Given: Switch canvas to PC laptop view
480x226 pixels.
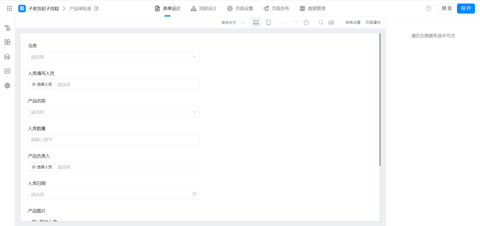Looking at the screenshot, I should pos(256,23).
